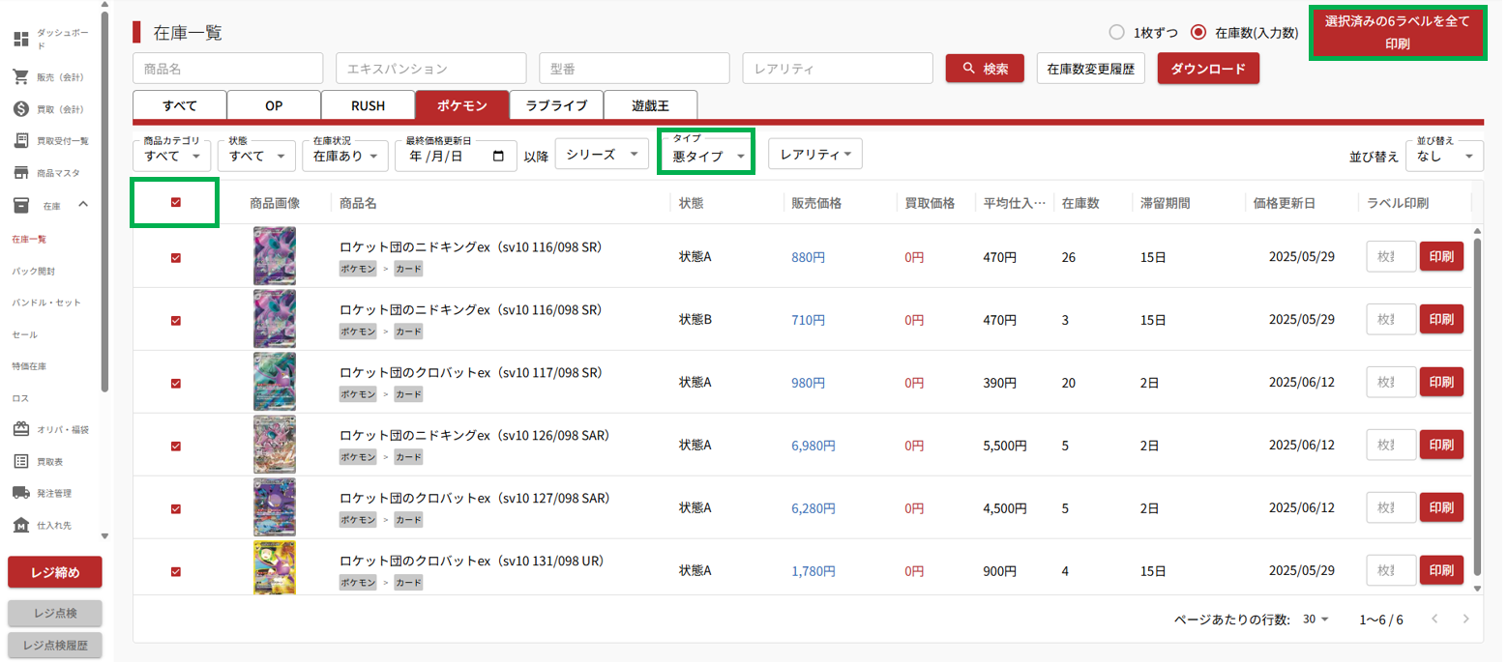Viewport: 1508px width, 663px height.
Task: Open the product master store icon
Action: click(20, 173)
